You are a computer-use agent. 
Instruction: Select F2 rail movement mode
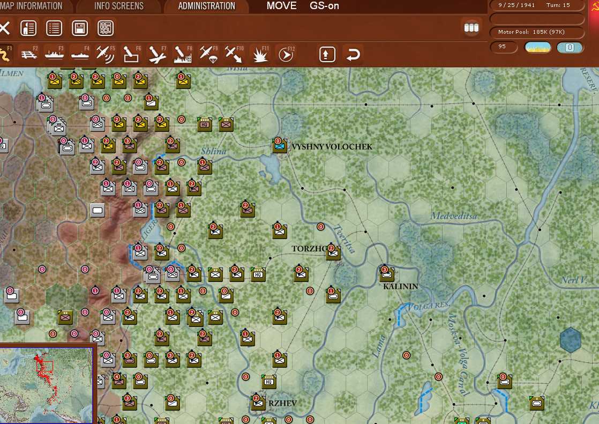[x=29, y=54]
